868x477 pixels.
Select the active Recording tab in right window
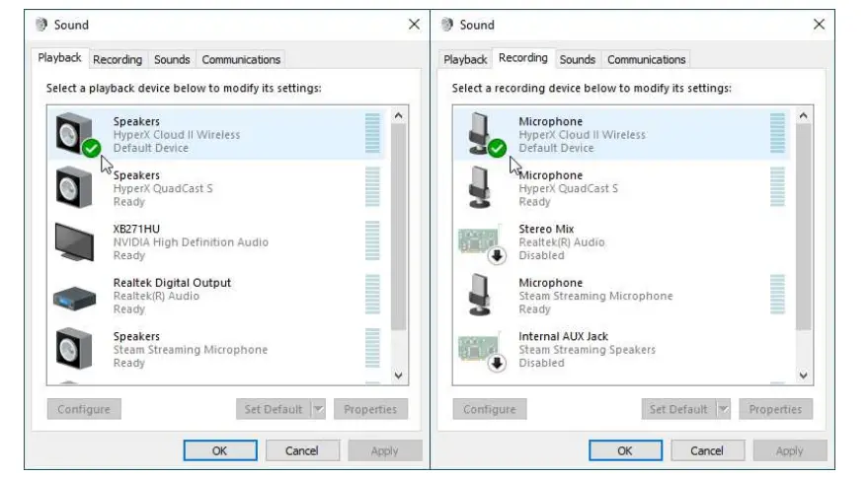click(x=523, y=58)
